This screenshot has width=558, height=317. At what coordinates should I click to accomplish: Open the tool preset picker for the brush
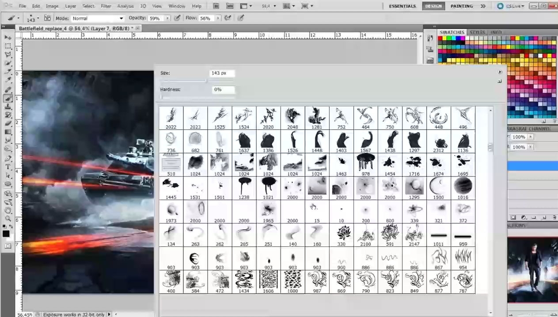click(13, 18)
